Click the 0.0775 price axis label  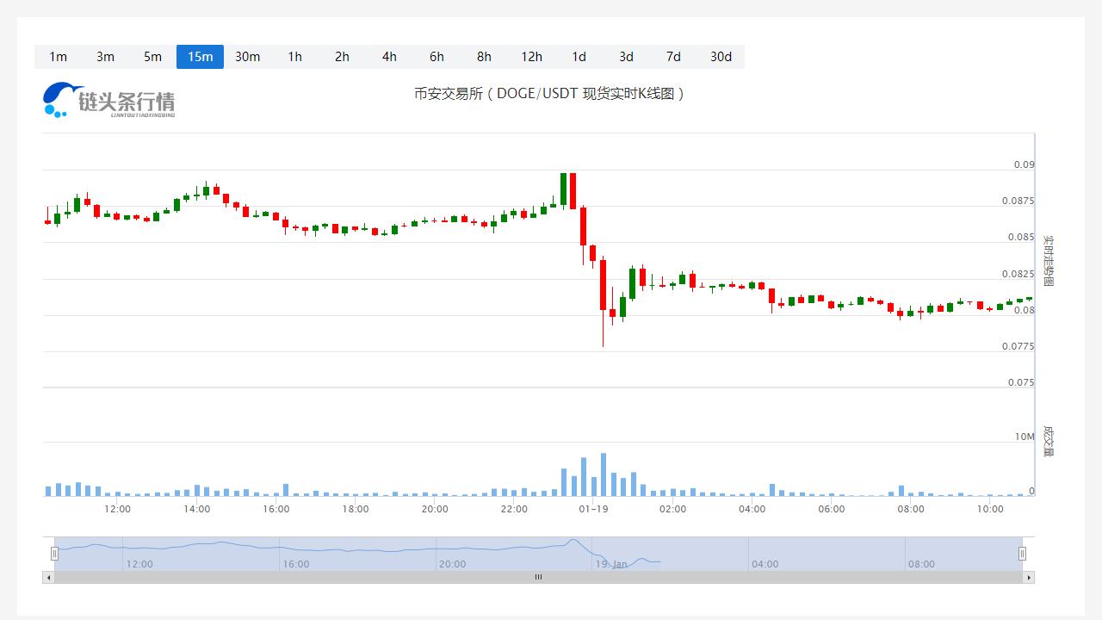pyautogui.click(x=1018, y=346)
